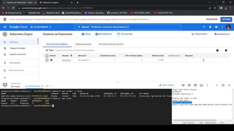This screenshot has width=234, height=131.
Task: Click the Marketplace cart icon
Action: pos(5,63)
